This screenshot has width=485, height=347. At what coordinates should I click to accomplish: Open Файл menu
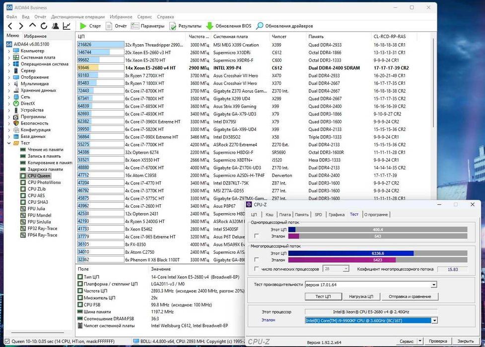click(11, 17)
